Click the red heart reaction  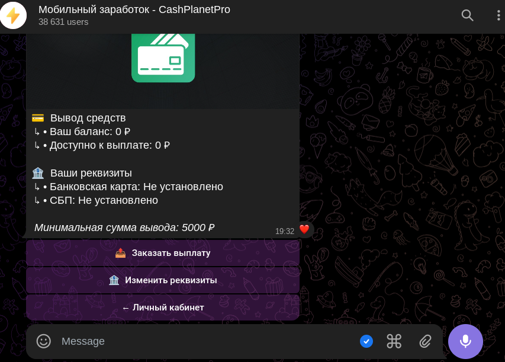pyautogui.click(x=304, y=229)
